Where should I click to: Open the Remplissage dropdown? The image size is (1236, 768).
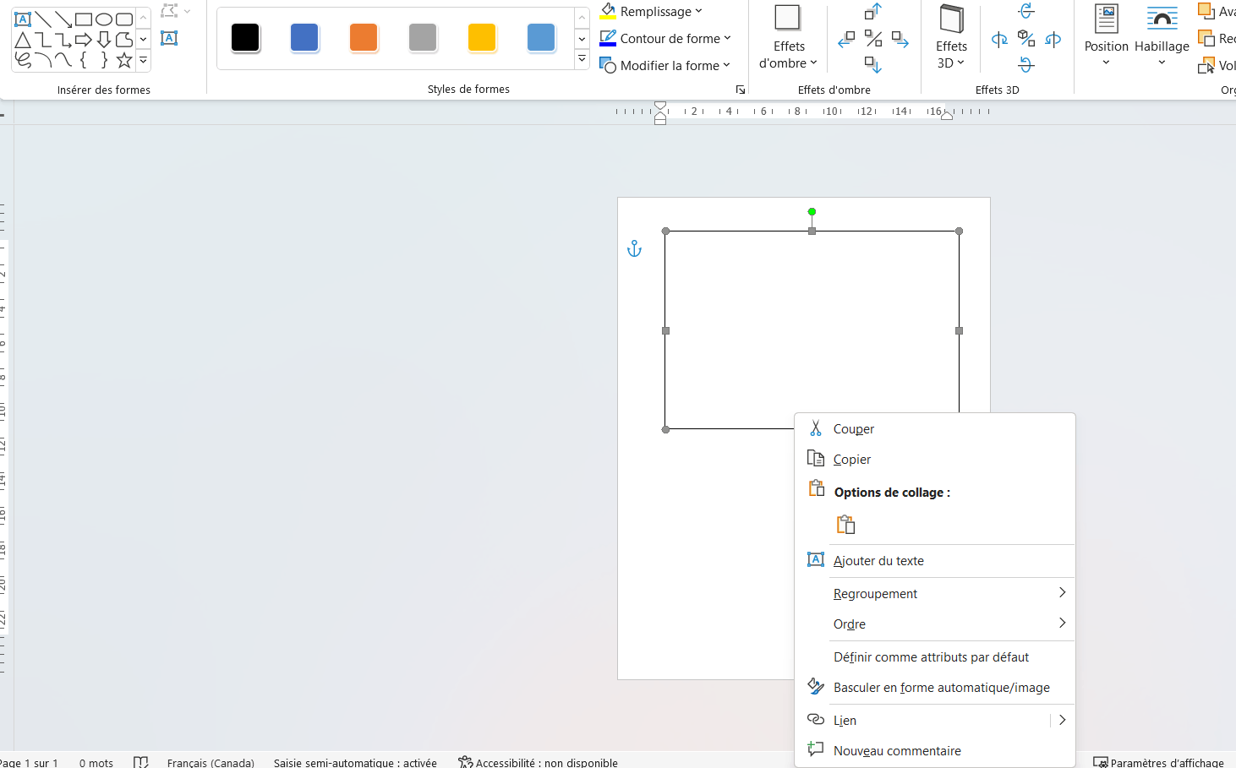(x=651, y=12)
